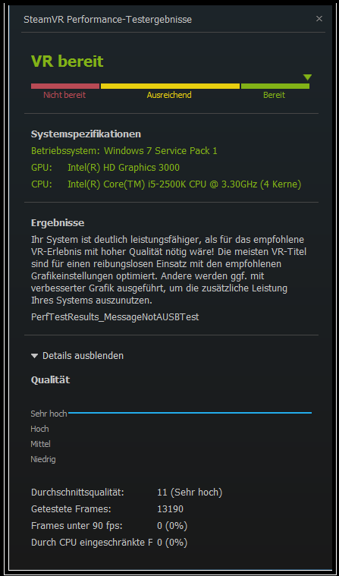The height and width of the screenshot is (576, 339).
Task: Select the 'Hoch' quality label
Action: tap(39, 429)
